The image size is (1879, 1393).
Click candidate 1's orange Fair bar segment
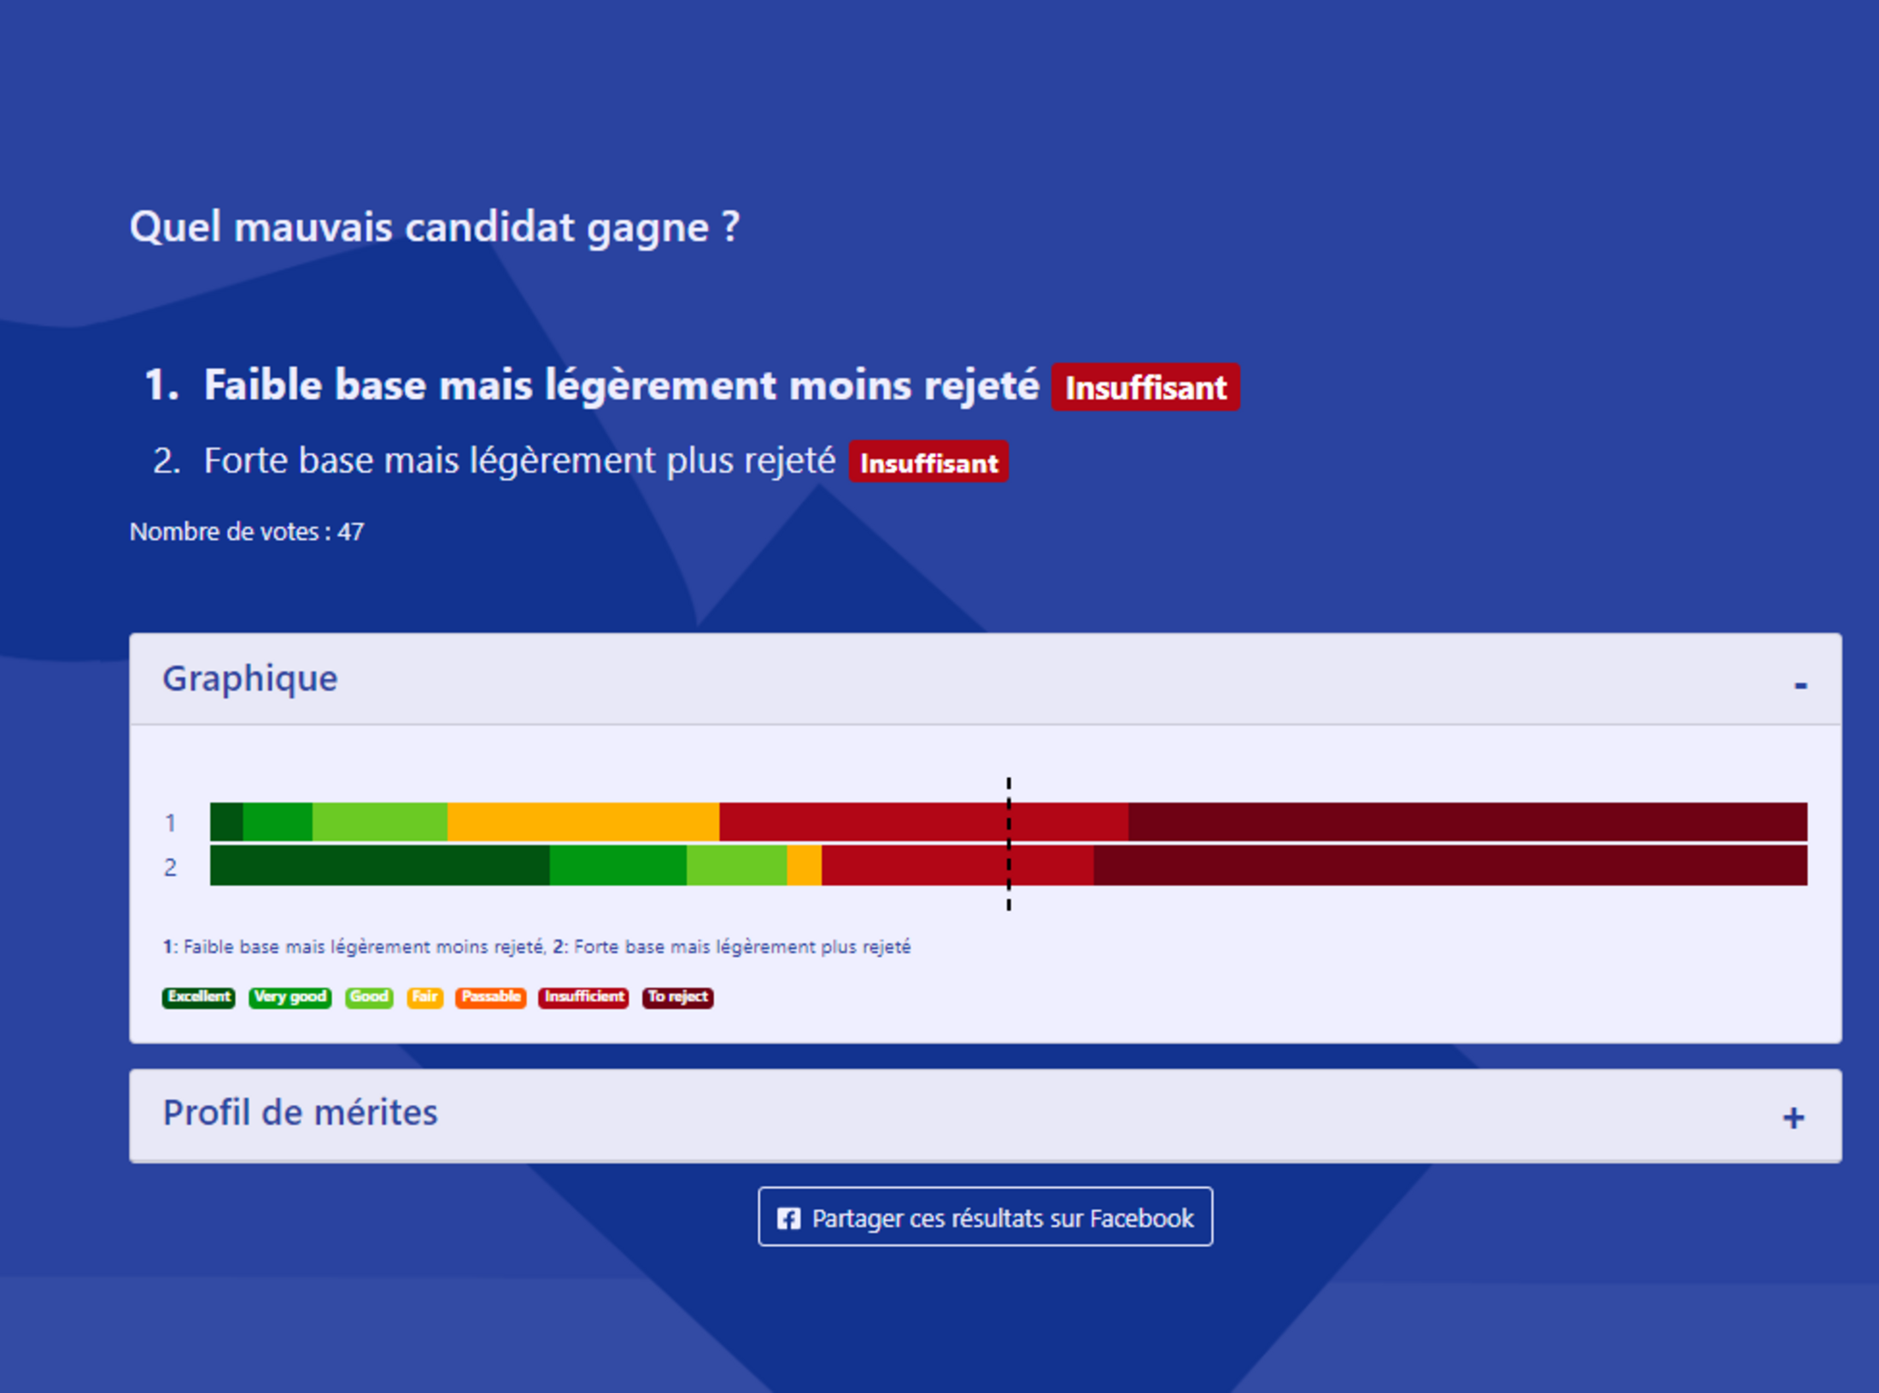[582, 822]
